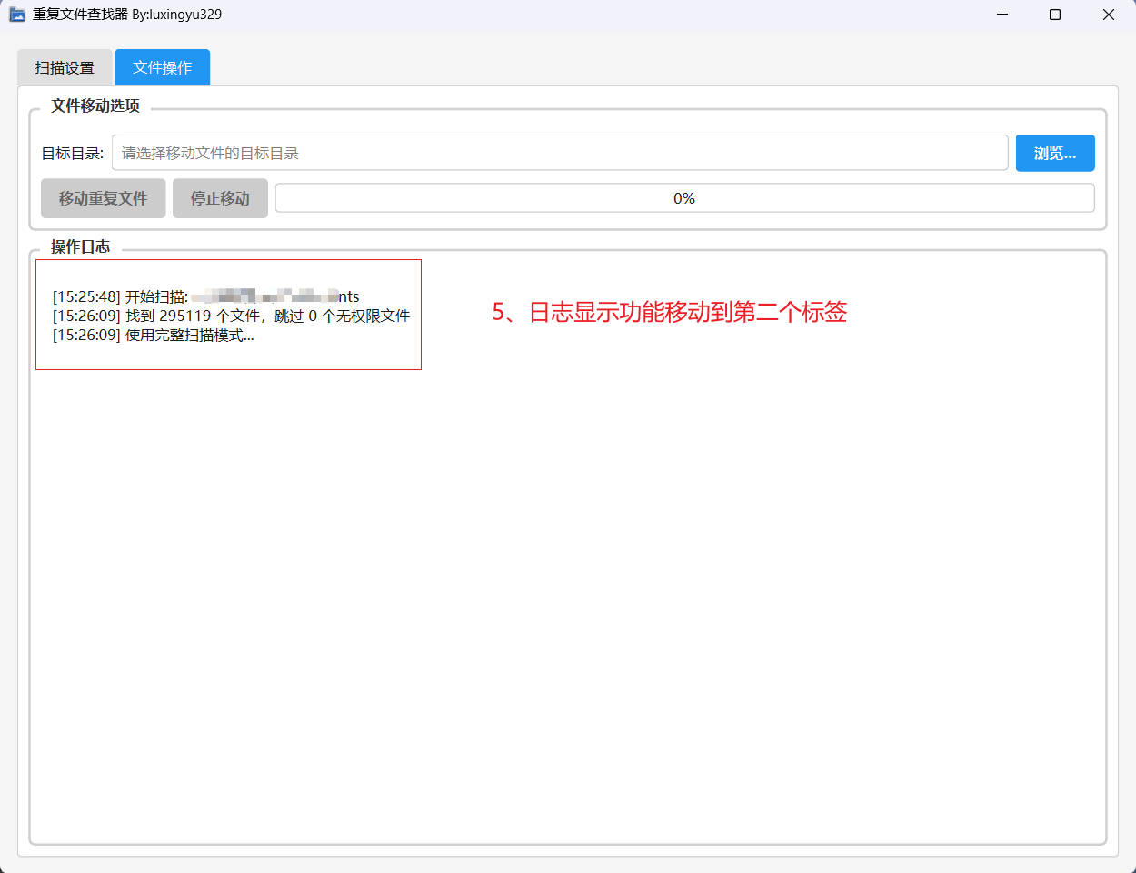Click the 操作日志 group title
This screenshot has width=1136, height=873.
coord(80,247)
